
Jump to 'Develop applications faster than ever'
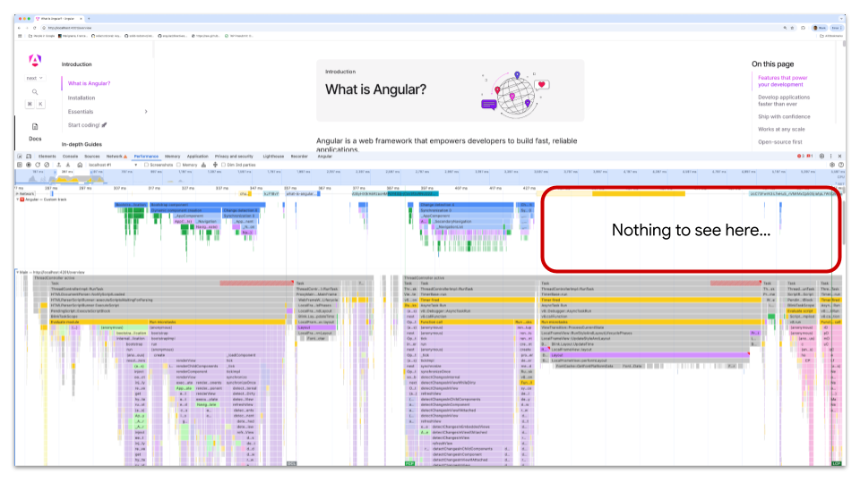[784, 100]
